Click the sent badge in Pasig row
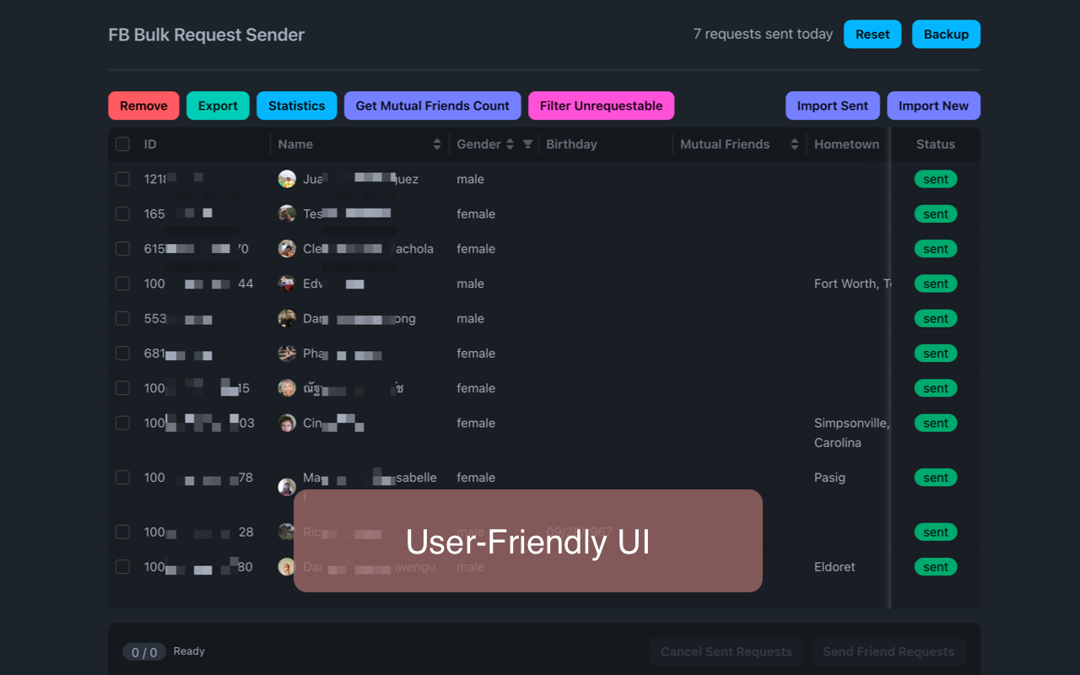 [x=936, y=478]
